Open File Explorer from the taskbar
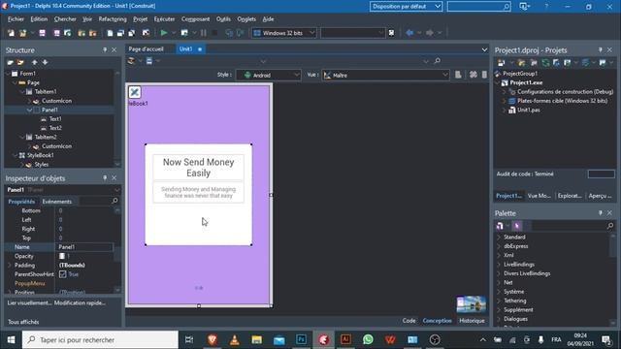The height and width of the screenshot is (349, 621). 256,339
